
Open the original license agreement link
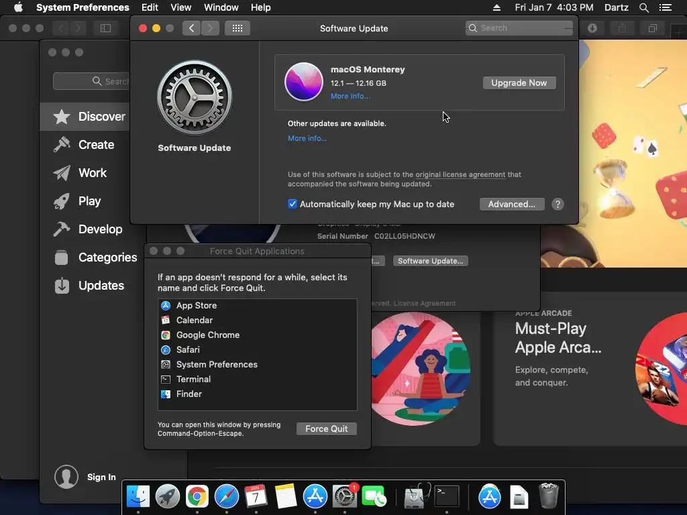pos(460,174)
